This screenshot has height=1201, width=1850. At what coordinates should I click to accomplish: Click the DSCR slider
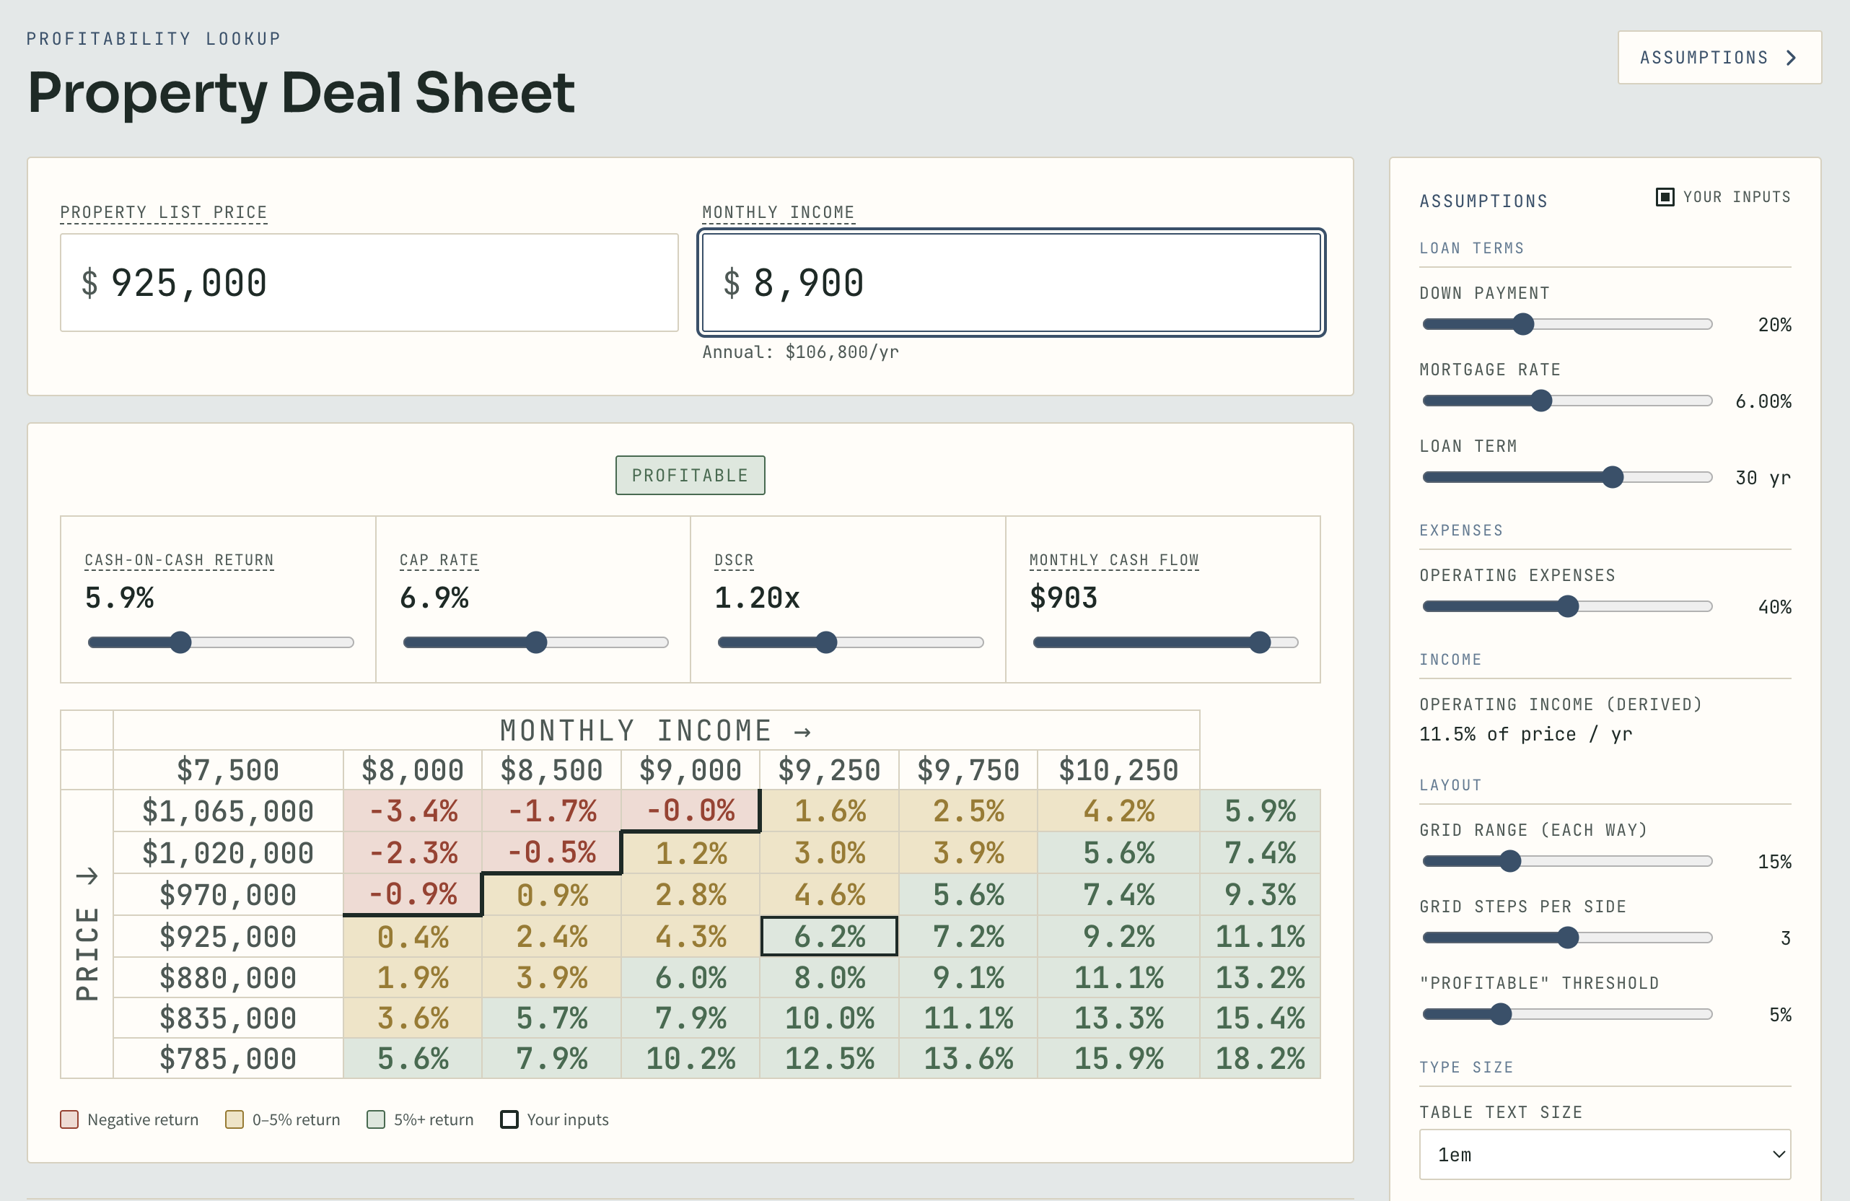click(851, 642)
